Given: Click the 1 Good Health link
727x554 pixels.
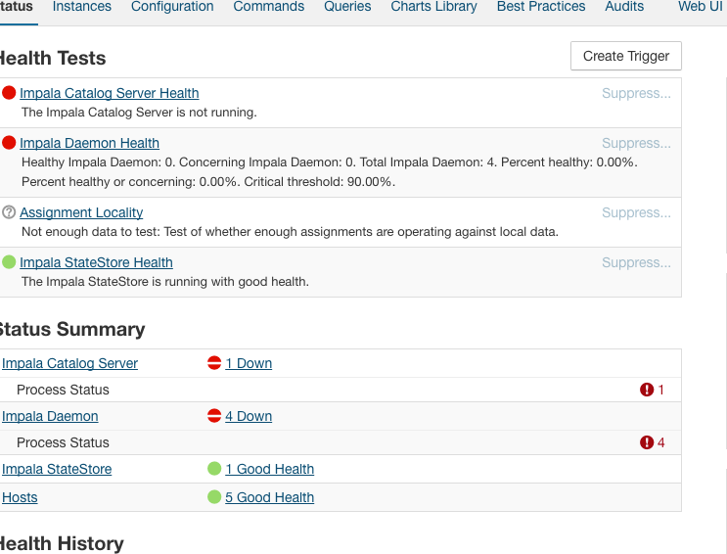Looking at the screenshot, I should 269,469.
